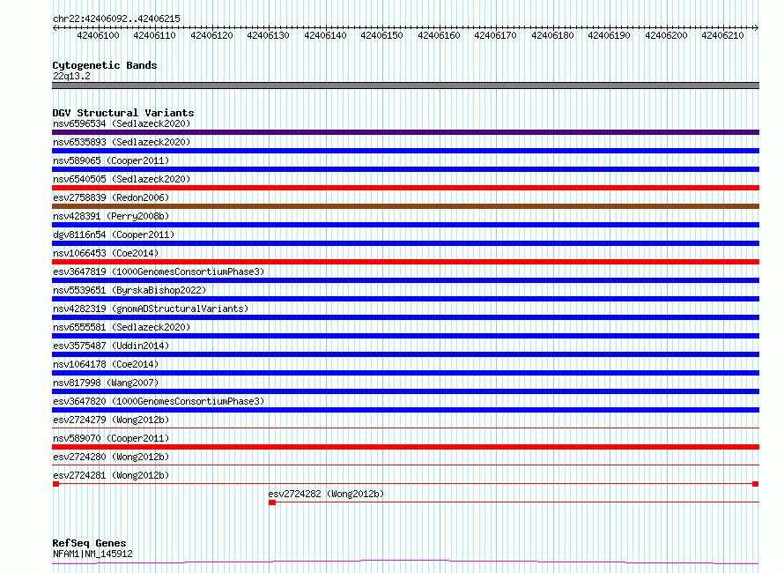This screenshot has width=784, height=573.
Task: Click the brown bar under esv2758839
Action: [405, 206]
